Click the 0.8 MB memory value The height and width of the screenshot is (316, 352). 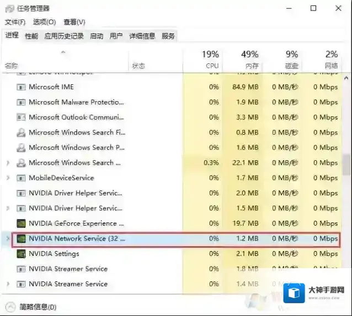coord(247,132)
